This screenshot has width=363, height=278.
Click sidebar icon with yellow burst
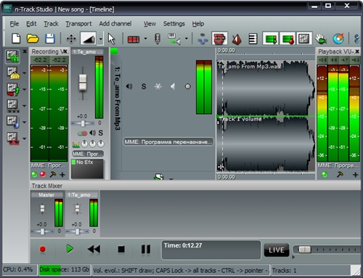click(13, 73)
